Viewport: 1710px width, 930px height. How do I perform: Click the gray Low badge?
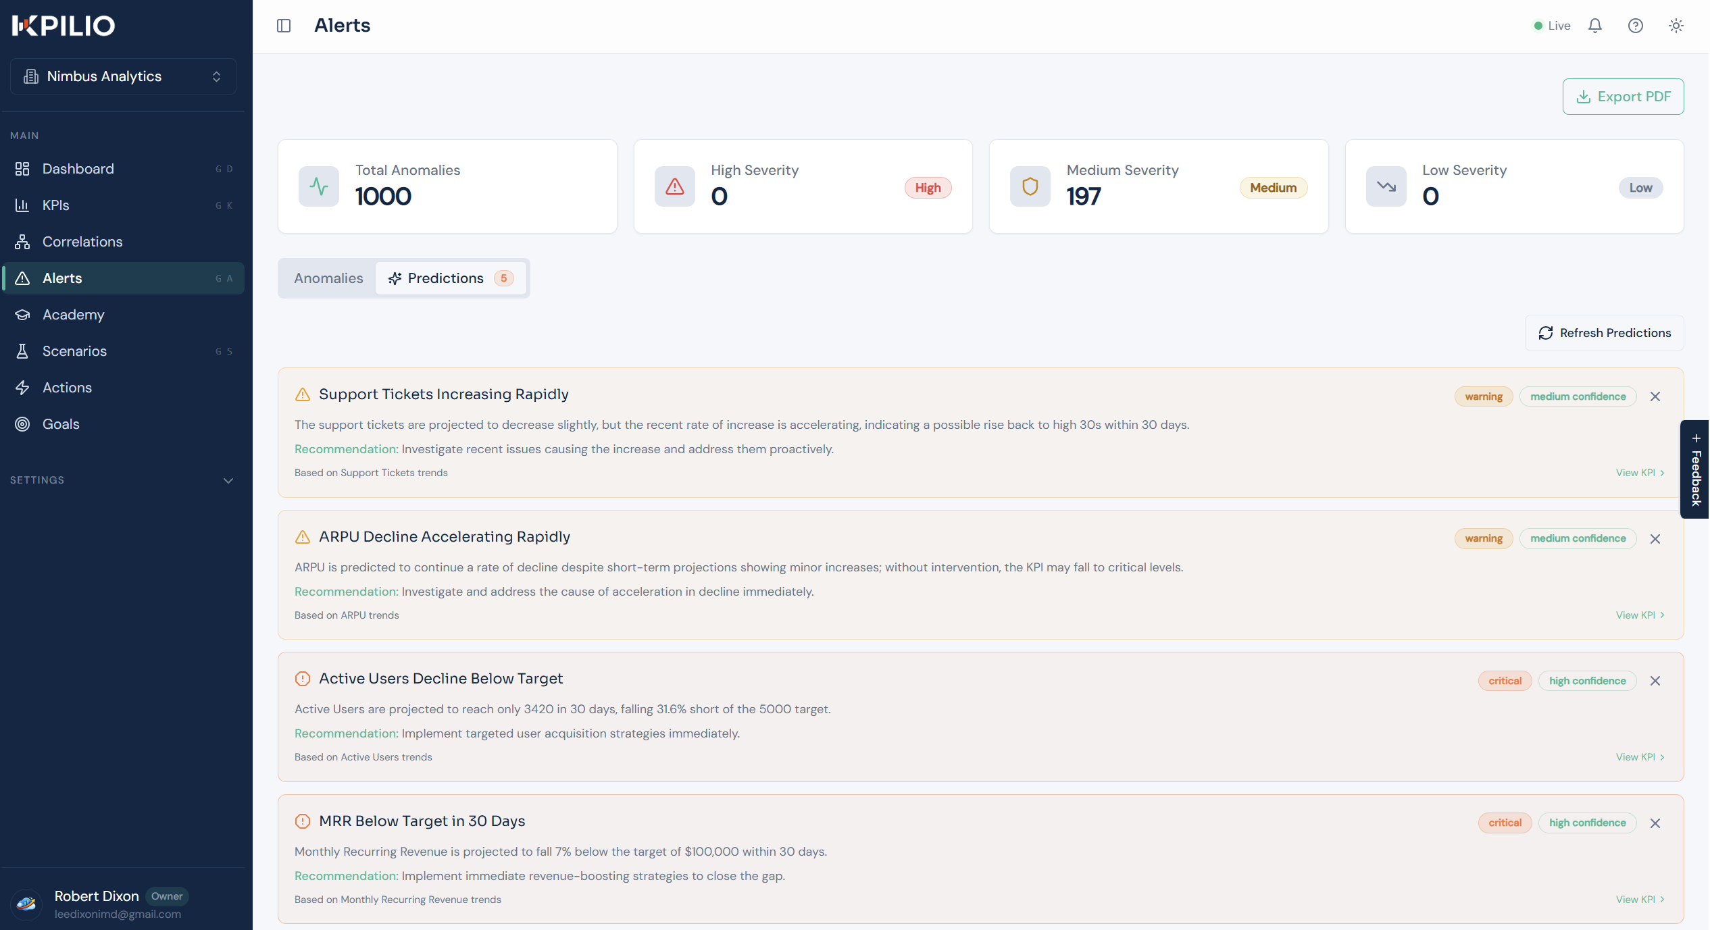[x=1640, y=188]
